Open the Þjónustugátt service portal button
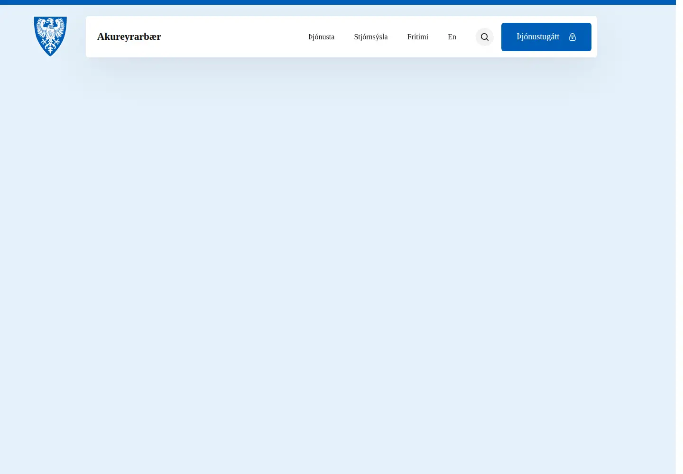The height and width of the screenshot is (474, 683). [546, 37]
